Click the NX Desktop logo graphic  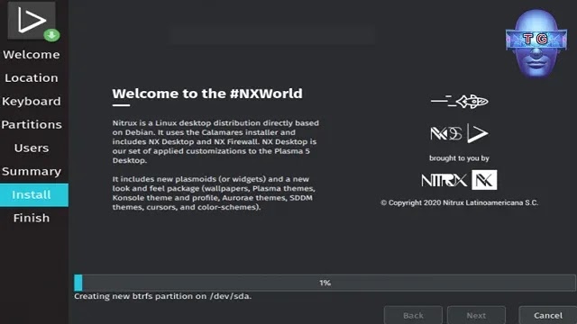(459, 133)
